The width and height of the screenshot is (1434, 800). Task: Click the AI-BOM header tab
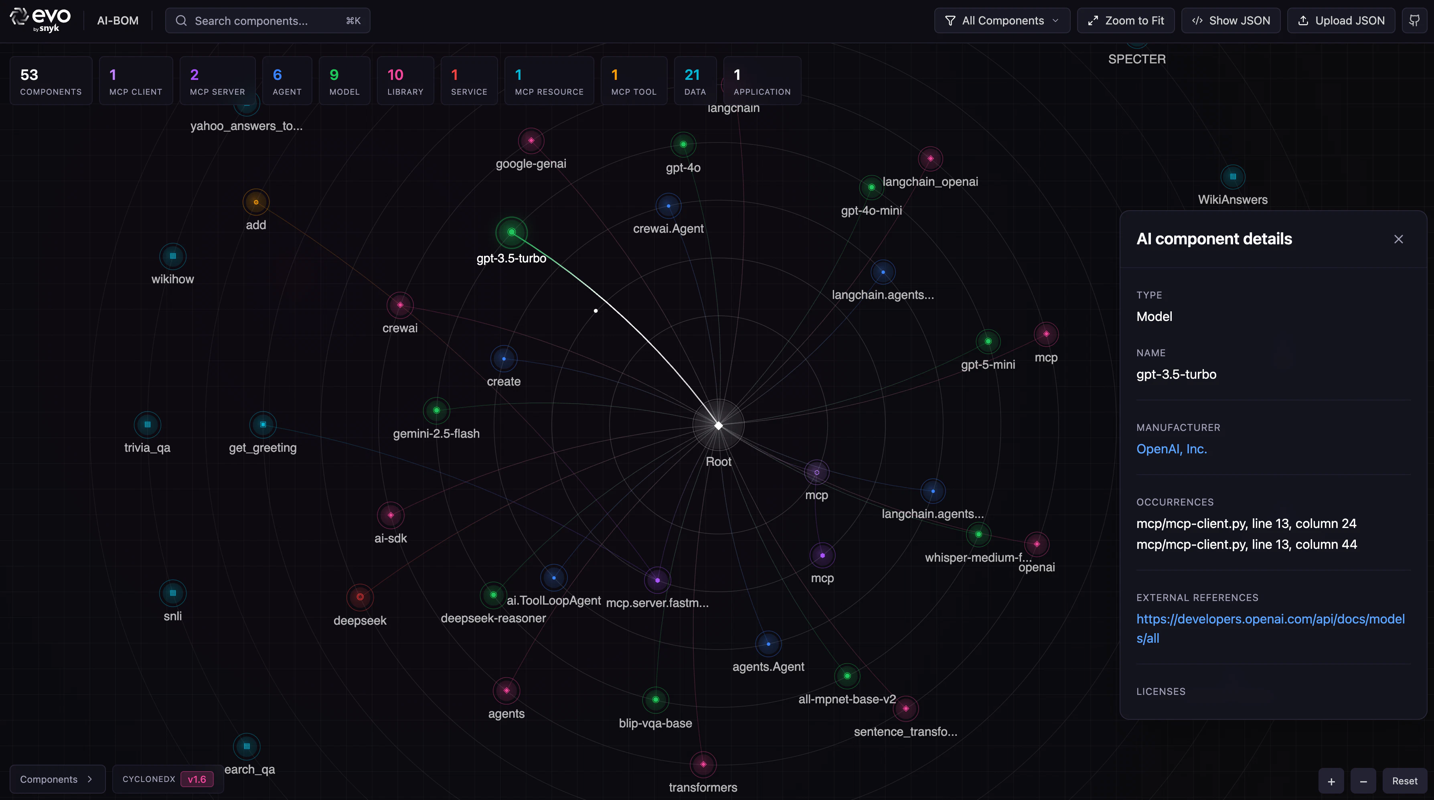click(x=118, y=20)
